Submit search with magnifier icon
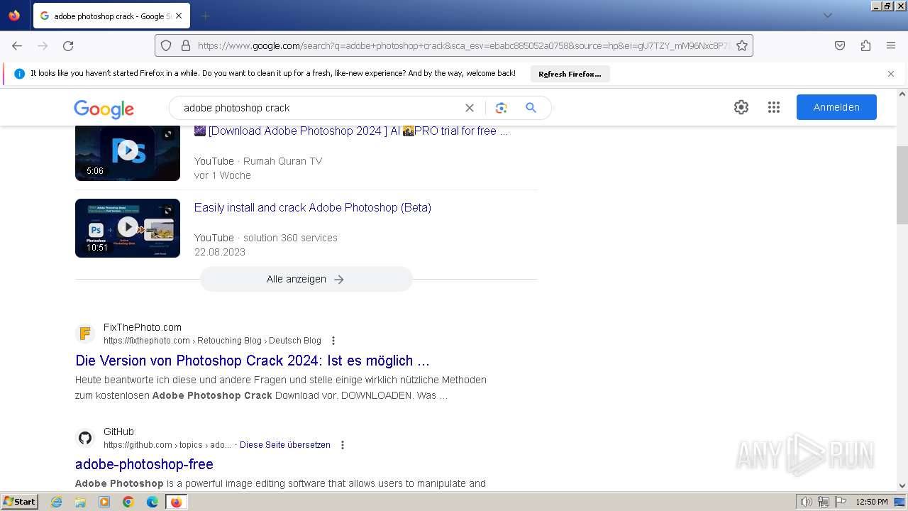The image size is (908, 511). click(x=531, y=108)
